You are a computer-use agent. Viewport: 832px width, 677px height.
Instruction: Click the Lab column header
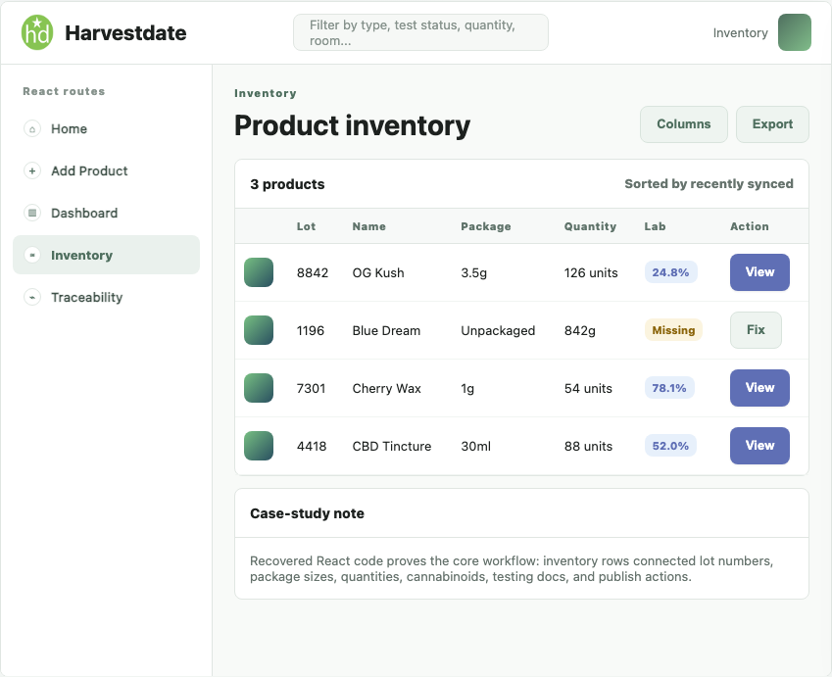click(655, 226)
